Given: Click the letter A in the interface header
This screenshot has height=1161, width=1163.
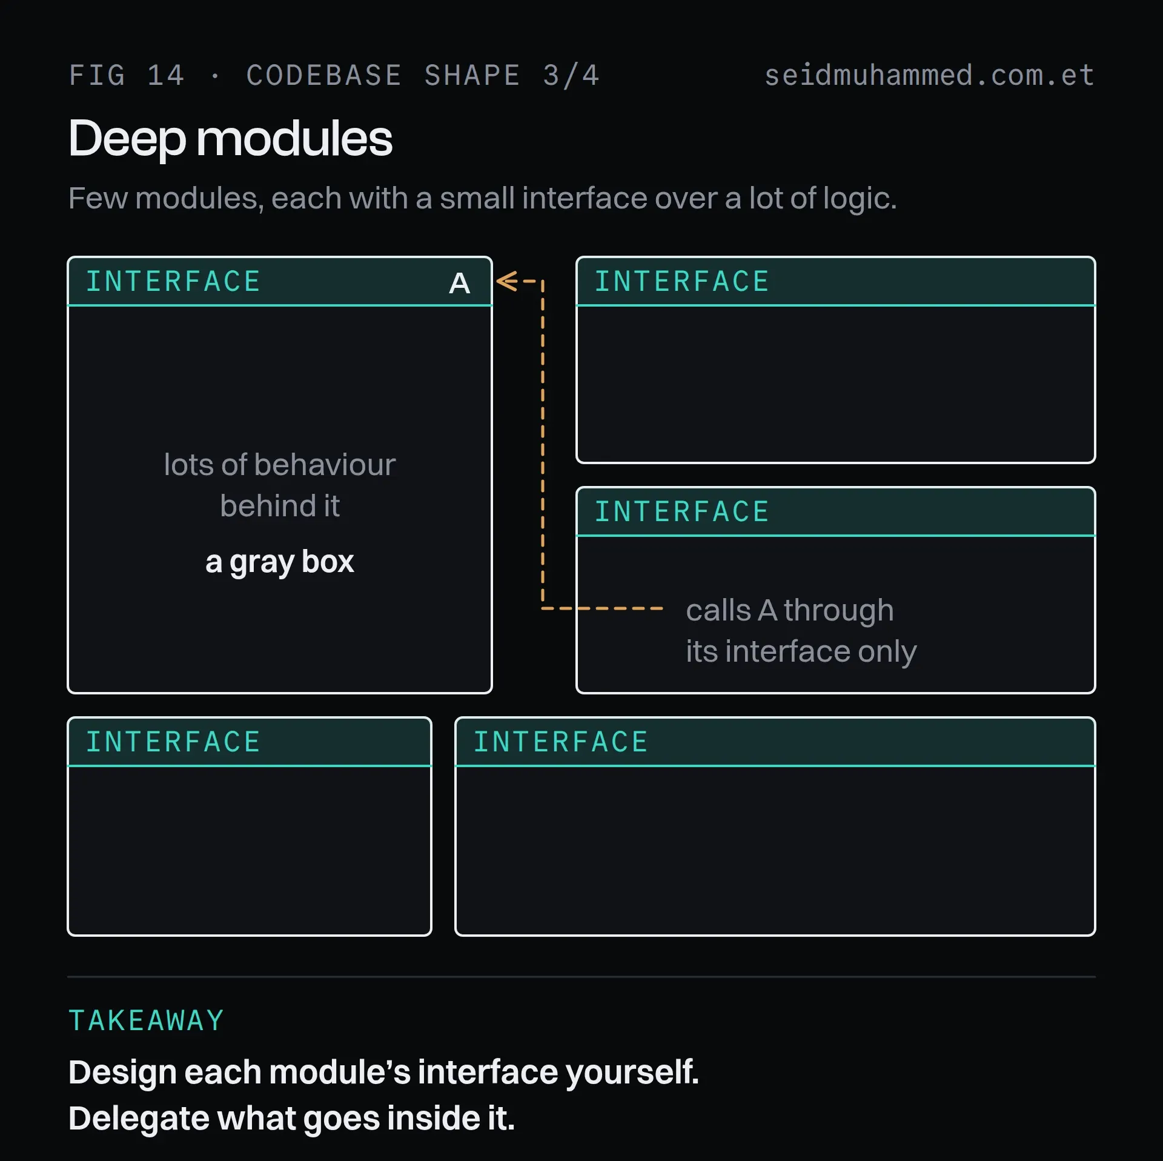Looking at the screenshot, I should 459,283.
